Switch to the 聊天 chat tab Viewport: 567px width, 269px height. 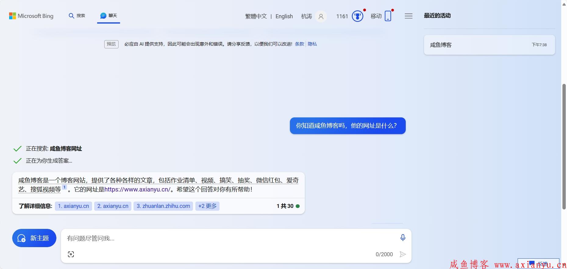[109, 16]
